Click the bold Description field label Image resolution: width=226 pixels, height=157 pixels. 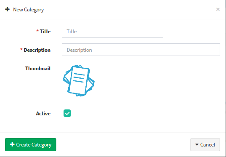[x=37, y=50]
